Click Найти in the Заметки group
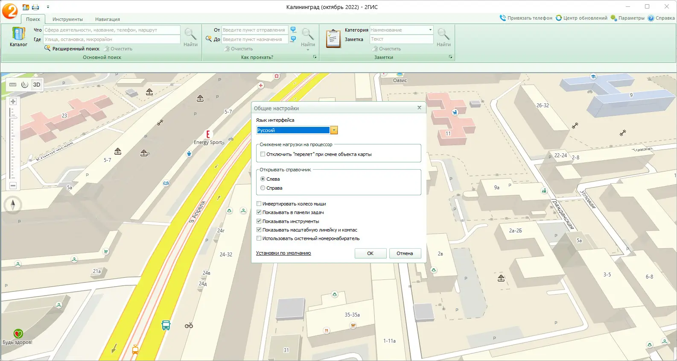This screenshot has width=677, height=361. tap(444, 37)
